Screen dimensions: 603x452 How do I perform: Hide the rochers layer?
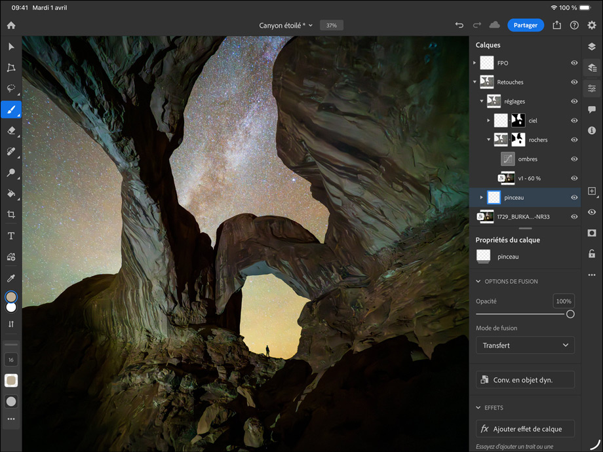[x=574, y=139]
